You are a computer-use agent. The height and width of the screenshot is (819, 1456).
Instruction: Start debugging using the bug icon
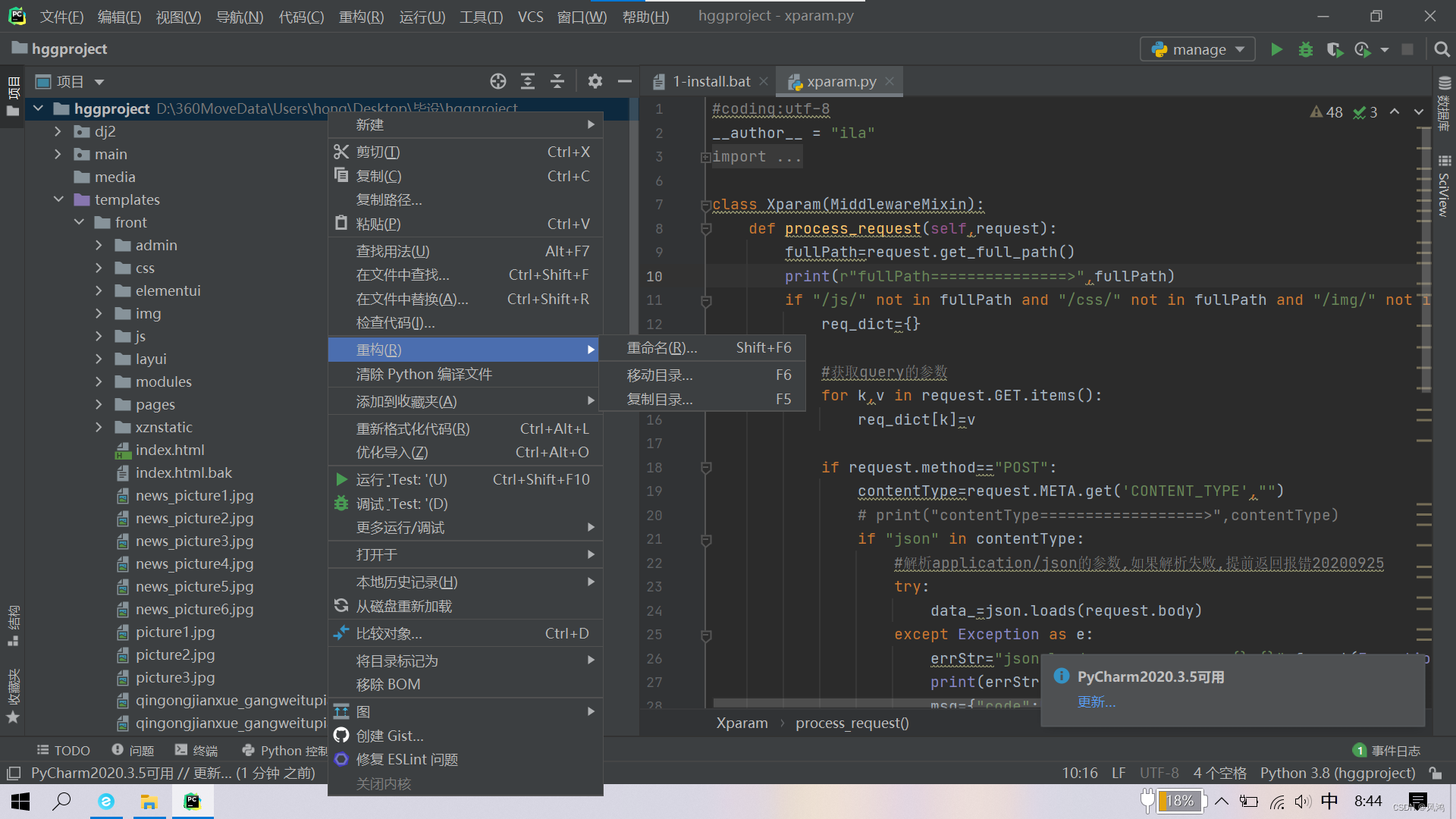[x=1305, y=49]
